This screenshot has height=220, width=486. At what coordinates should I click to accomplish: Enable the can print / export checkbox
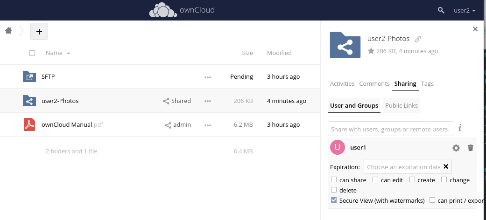(432, 200)
